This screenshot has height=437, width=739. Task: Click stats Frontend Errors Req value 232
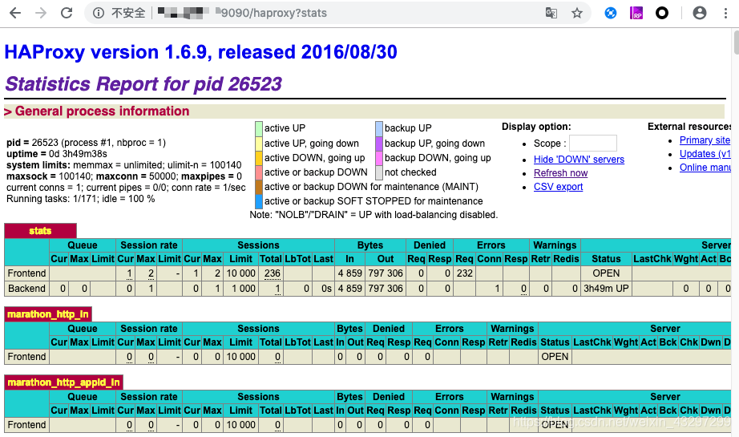coord(464,273)
